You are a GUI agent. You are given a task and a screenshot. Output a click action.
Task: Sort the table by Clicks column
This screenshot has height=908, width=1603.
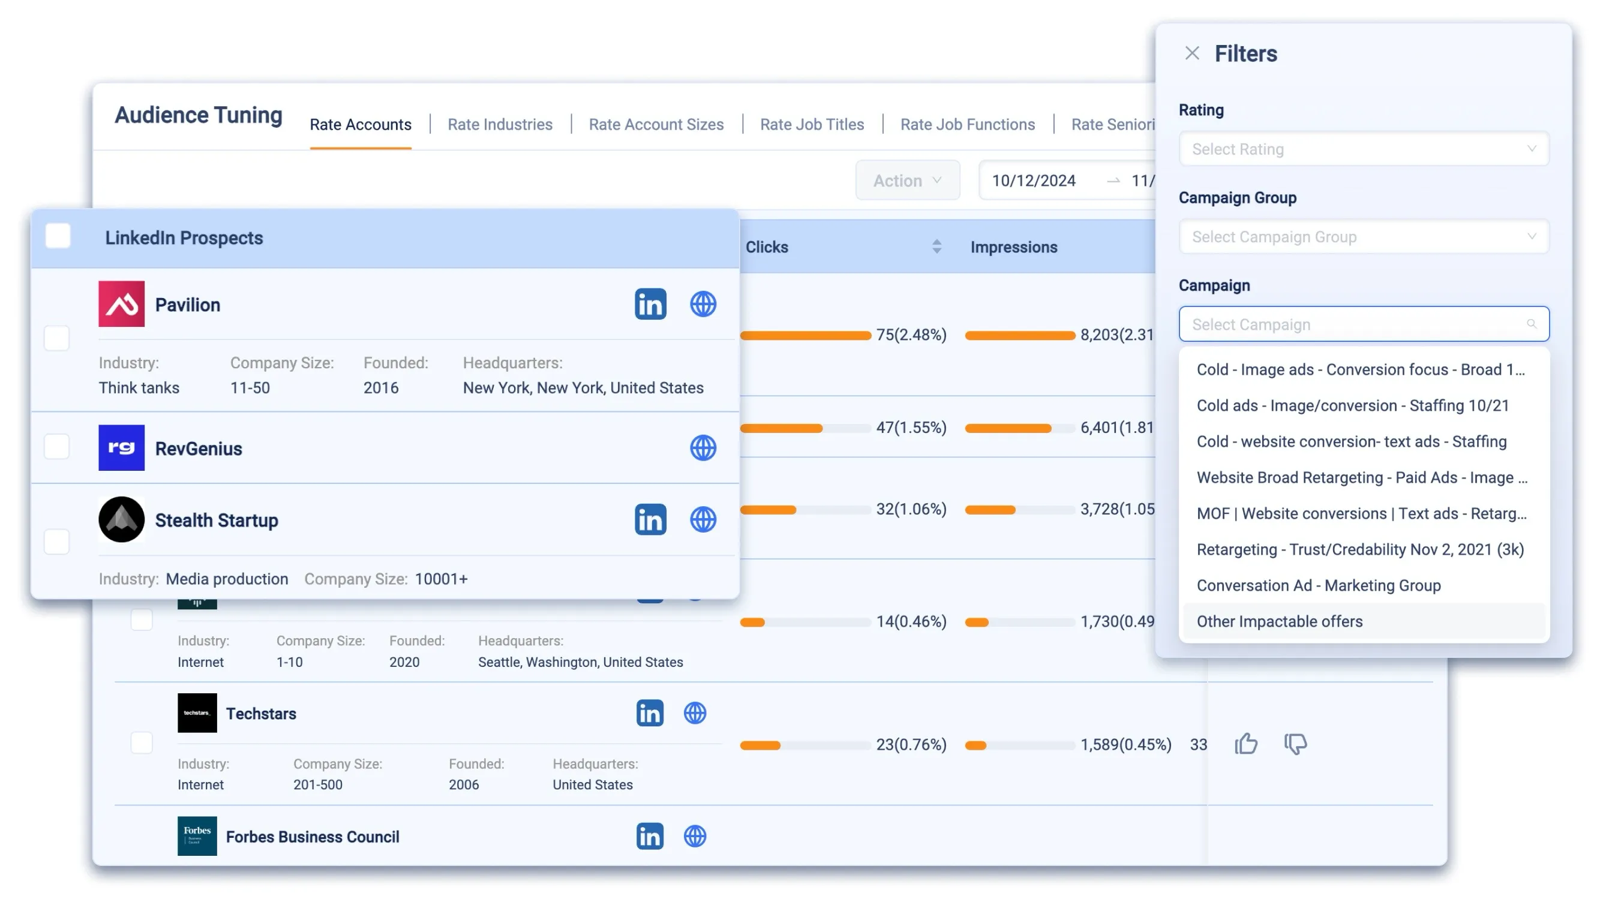(x=936, y=246)
